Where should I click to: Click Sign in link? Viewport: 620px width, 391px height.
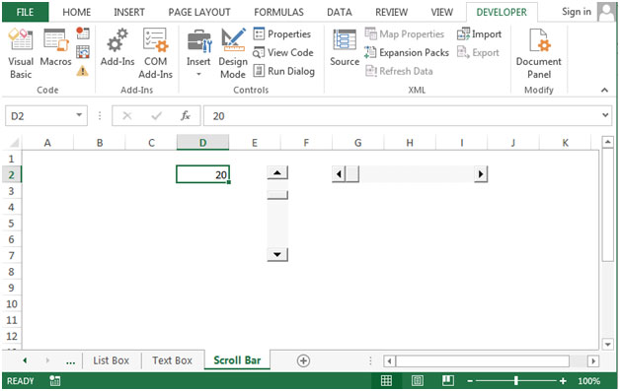click(x=577, y=12)
